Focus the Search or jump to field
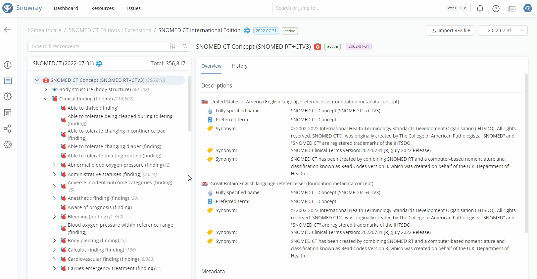537x279 pixels. click(358, 8)
